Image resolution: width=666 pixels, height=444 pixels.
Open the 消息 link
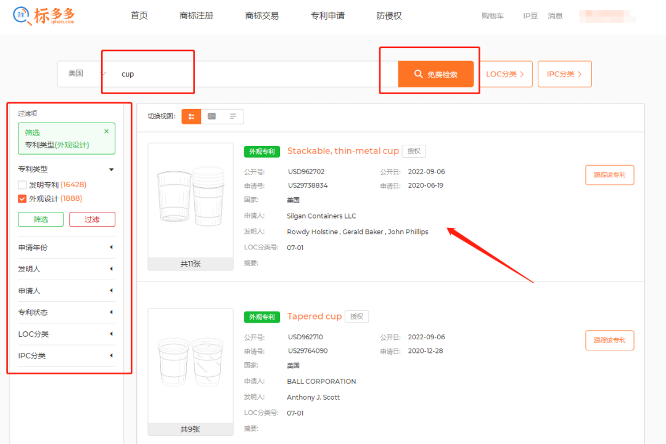tap(555, 16)
